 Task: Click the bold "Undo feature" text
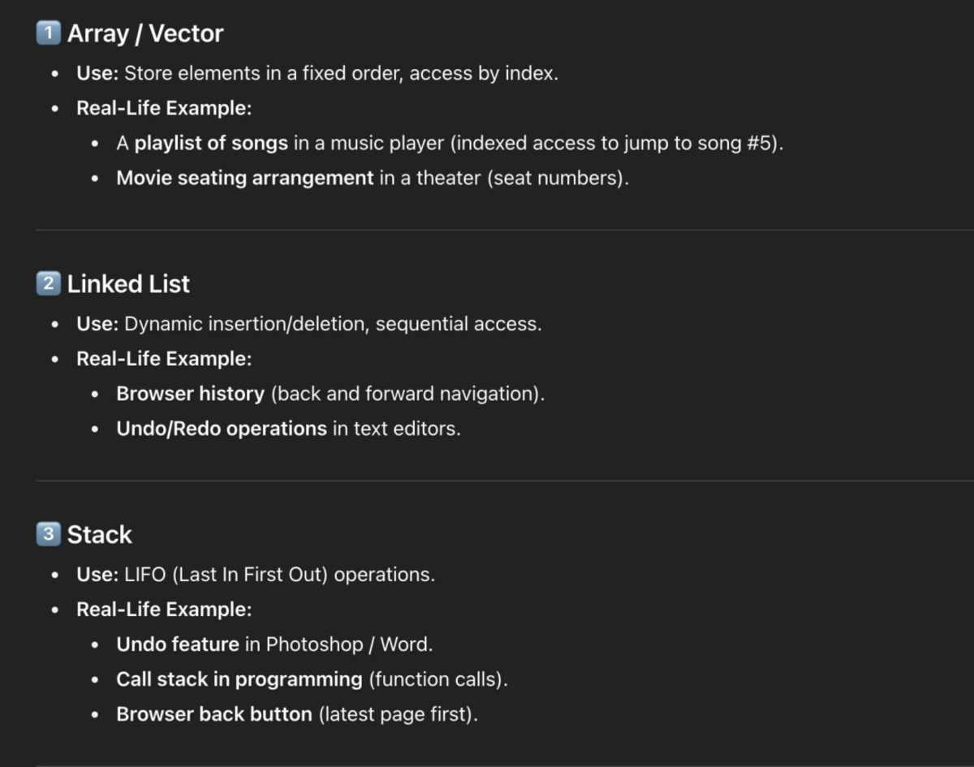[x=178, y=645]
